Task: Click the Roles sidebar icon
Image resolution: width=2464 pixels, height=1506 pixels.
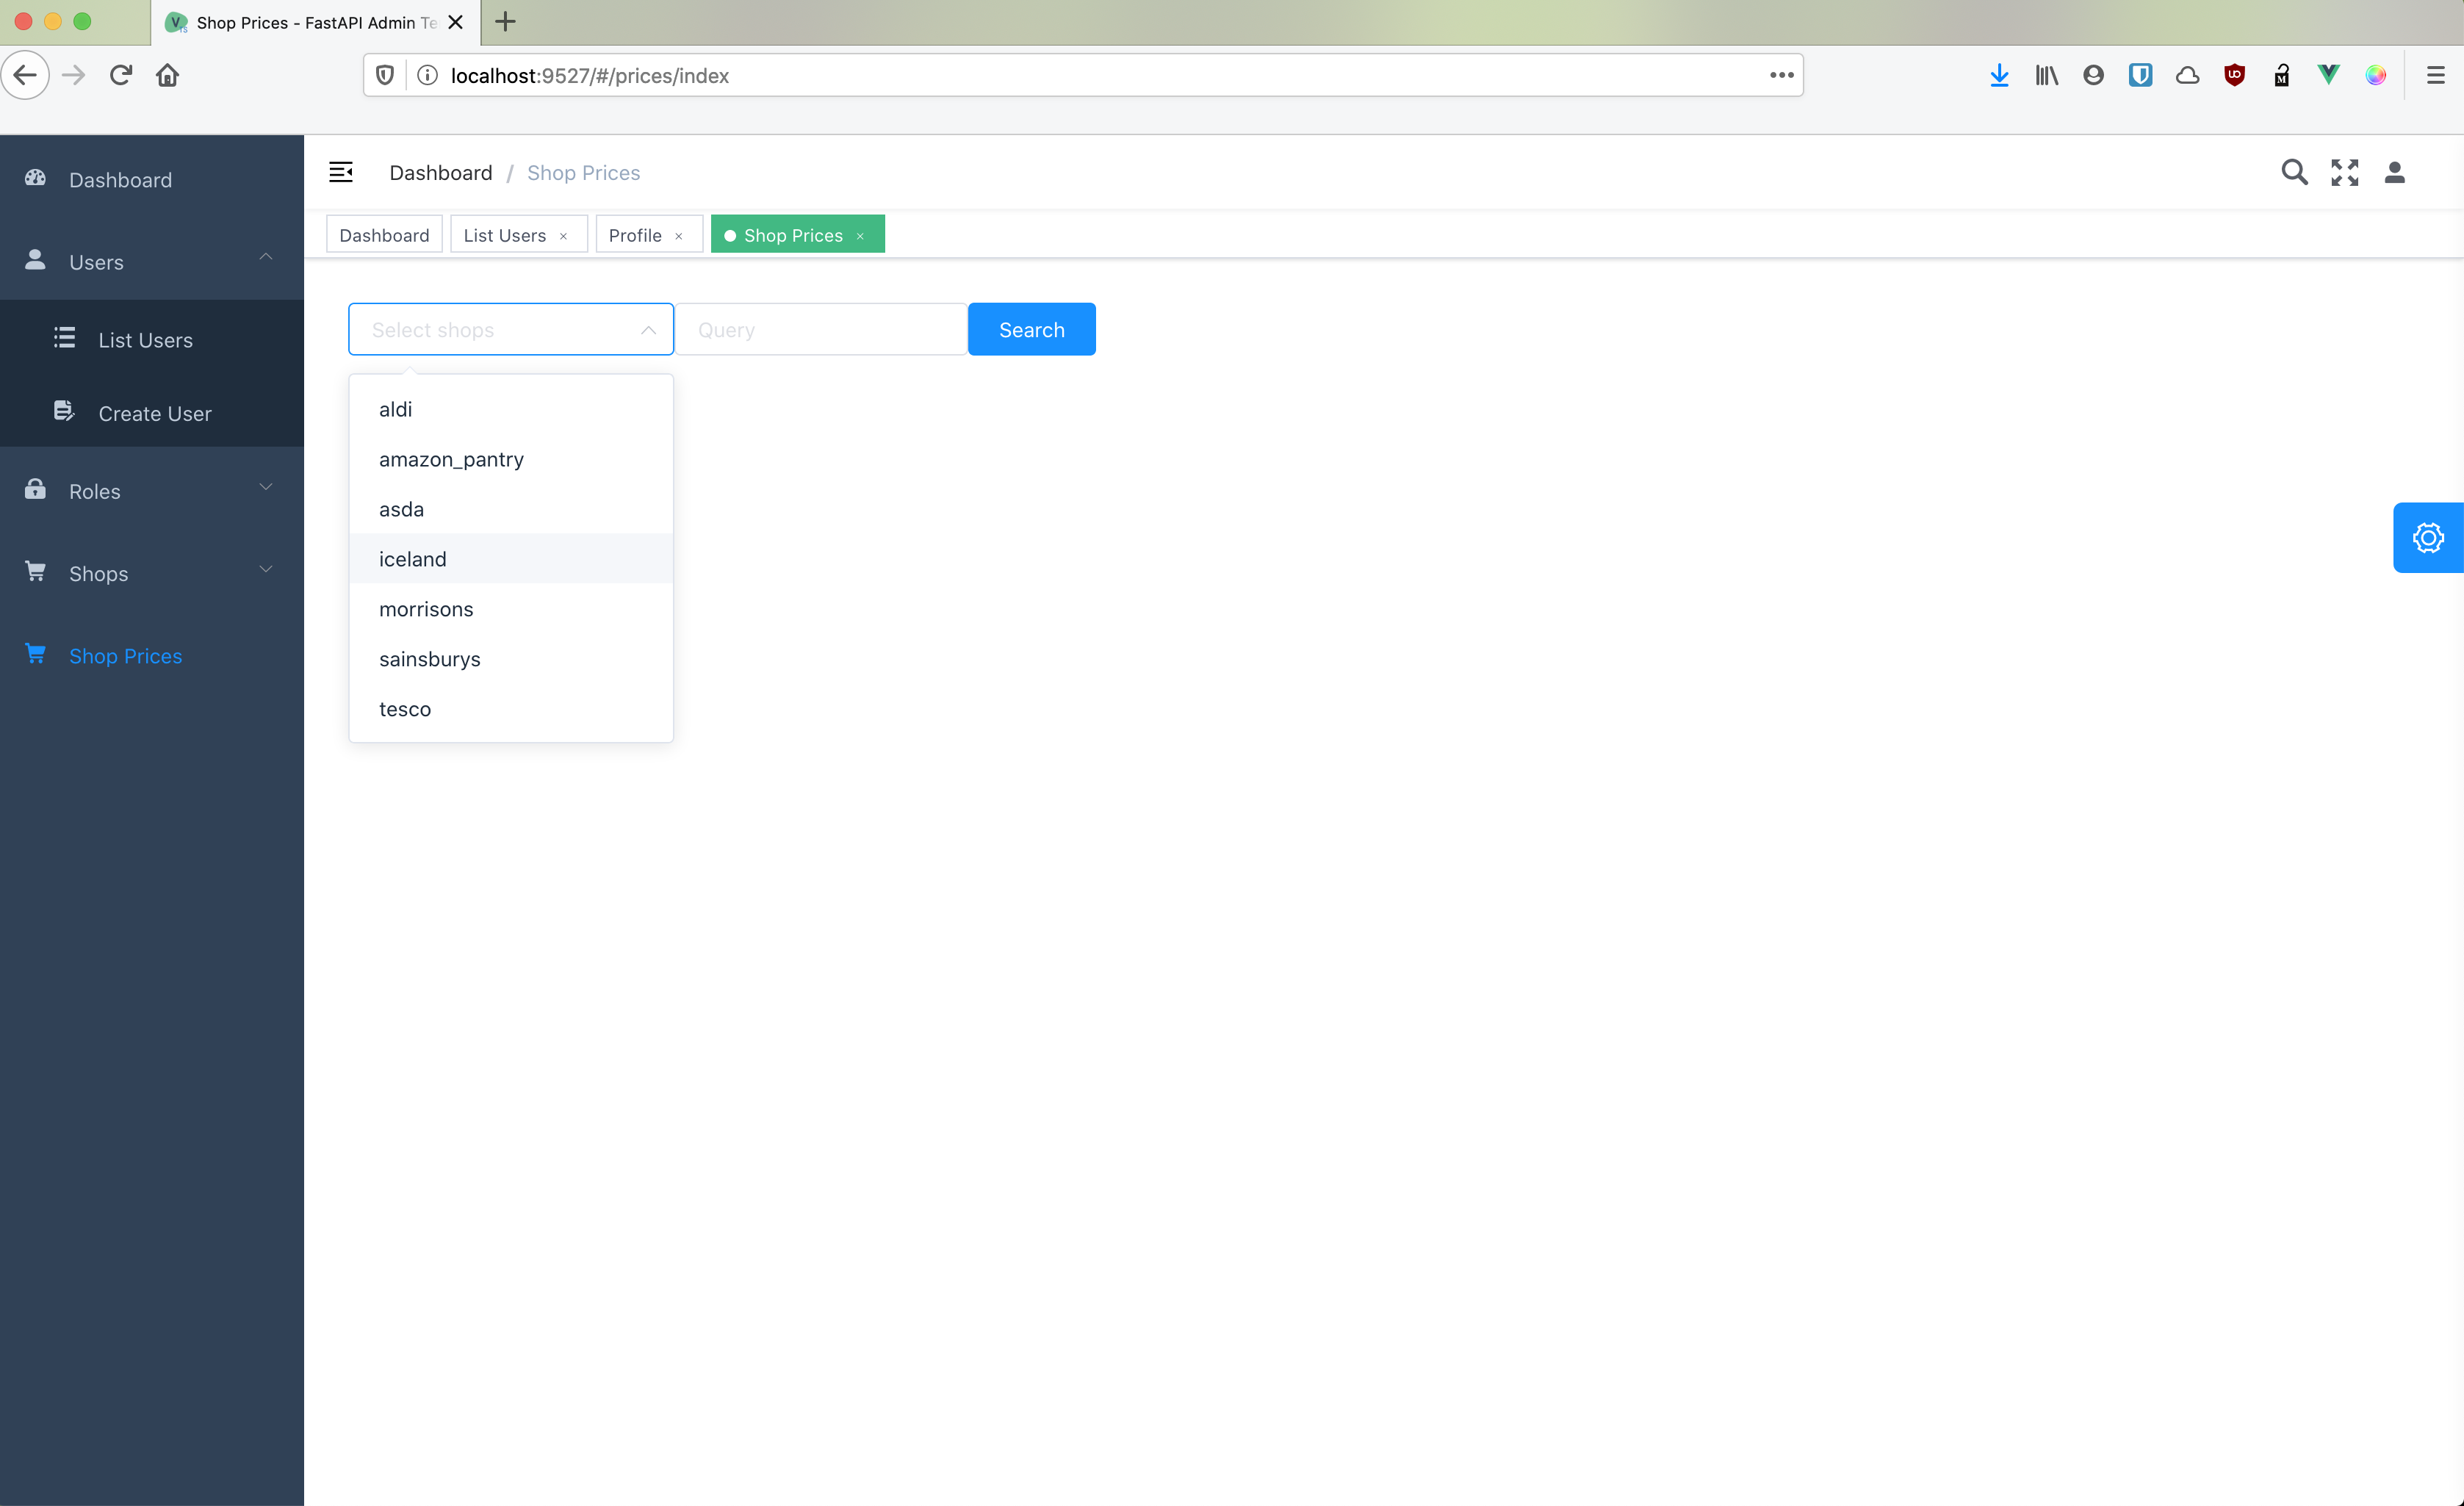Action: point(40,489)
